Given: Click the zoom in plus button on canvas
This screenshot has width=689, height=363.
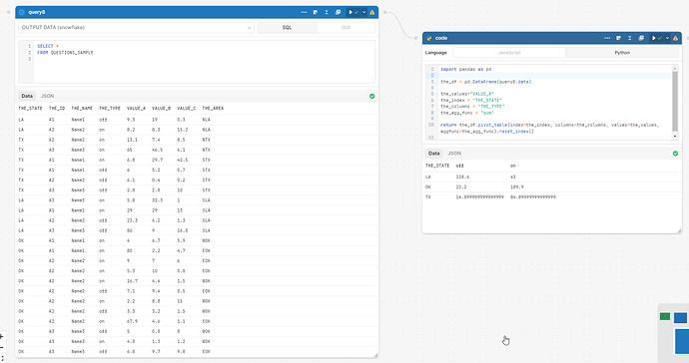Looking at the screenshot, I should click(2, 337).
